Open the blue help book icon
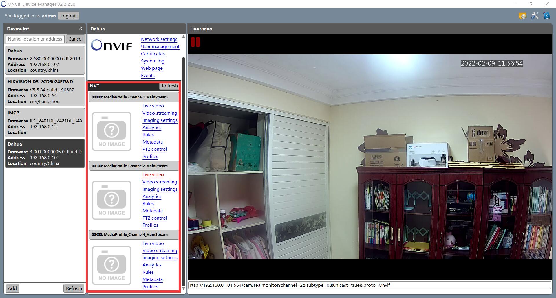The height and width of the screenshot is (298, 556). pos(546,16)
